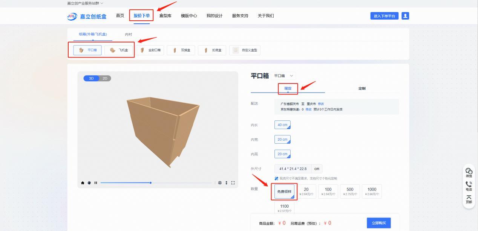Click the 微信 WeChat contact icon
The image size is (478, 231).
[469, 172]
